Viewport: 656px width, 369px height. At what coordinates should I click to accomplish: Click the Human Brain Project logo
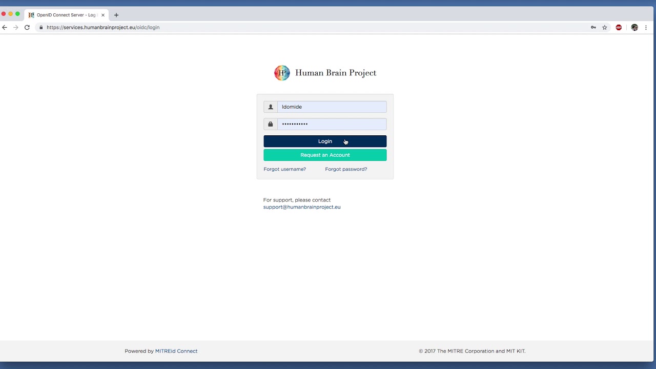(282, 73)
